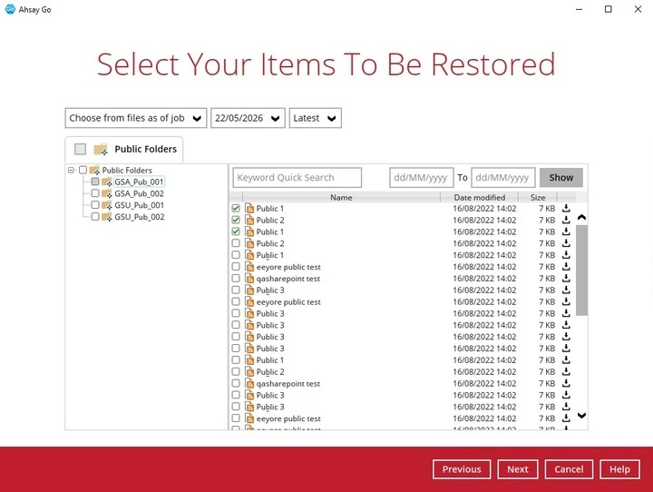Screen dimensions: 653x492
Task: Click the Previous button
Action: (462, 469)
